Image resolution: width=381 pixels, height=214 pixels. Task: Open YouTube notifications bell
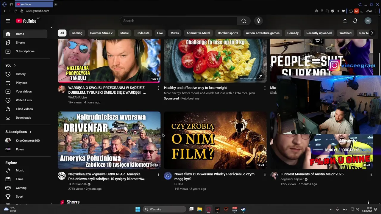pos(355,21)
